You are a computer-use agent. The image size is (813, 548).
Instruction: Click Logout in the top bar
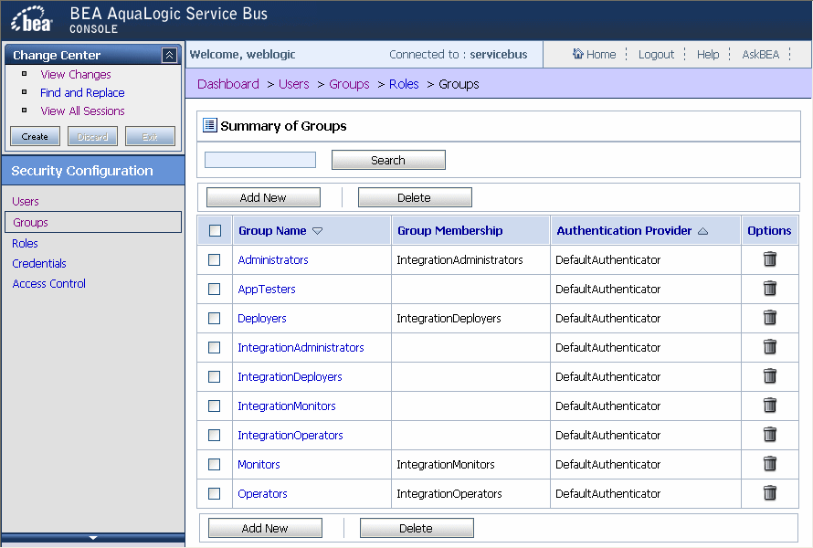tap(656, 55)
